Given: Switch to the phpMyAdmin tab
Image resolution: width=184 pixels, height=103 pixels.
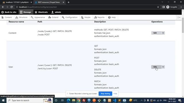Looking at the screenshot, I should point(17,2).
